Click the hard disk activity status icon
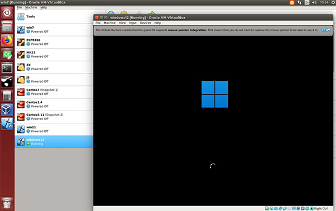Screen dimensions: 336x211 coord(267,208)
